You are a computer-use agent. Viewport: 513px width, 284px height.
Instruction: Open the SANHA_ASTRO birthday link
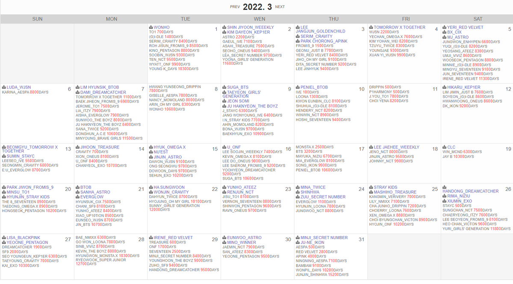95,192
